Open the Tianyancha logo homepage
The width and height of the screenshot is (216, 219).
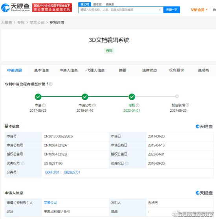coord(15,7)
